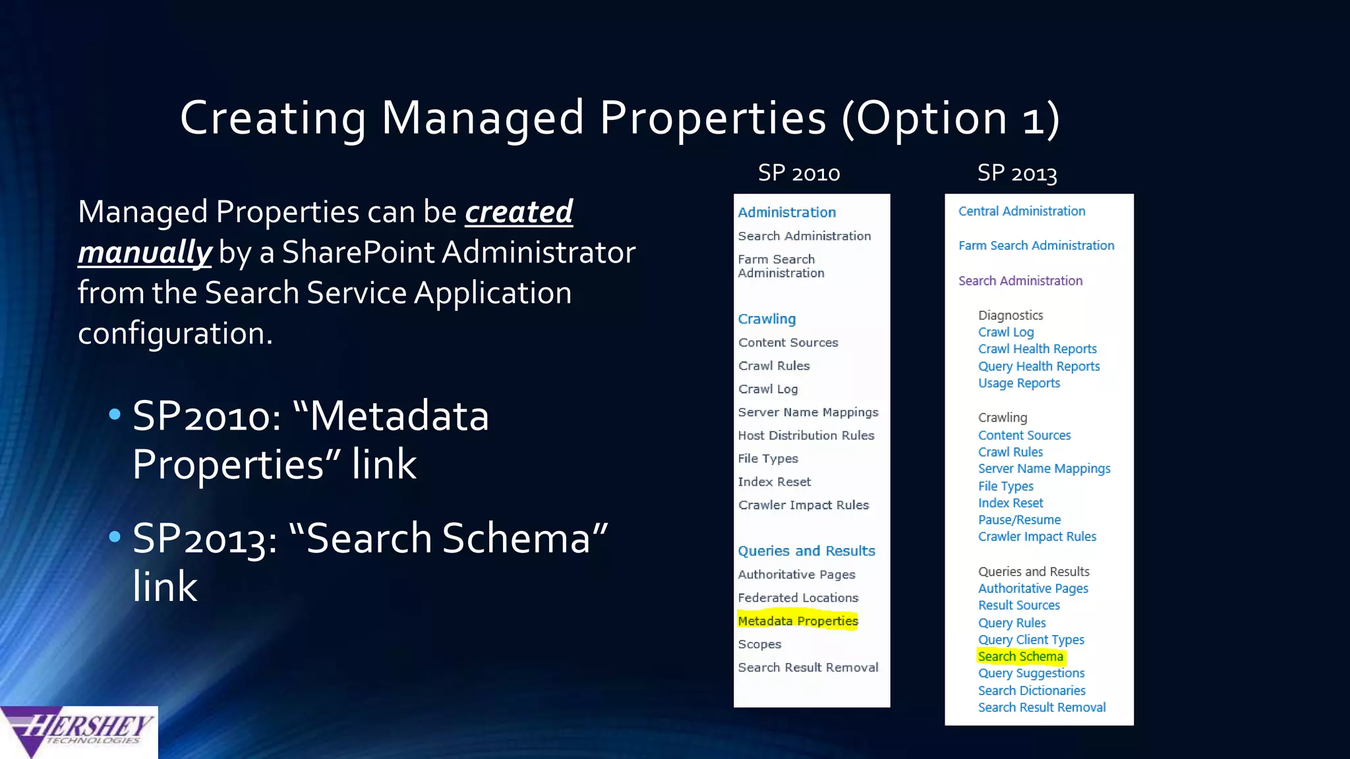
Task: Click the highlighted Metadata Properties link
Action: click(x=798, y=621)
